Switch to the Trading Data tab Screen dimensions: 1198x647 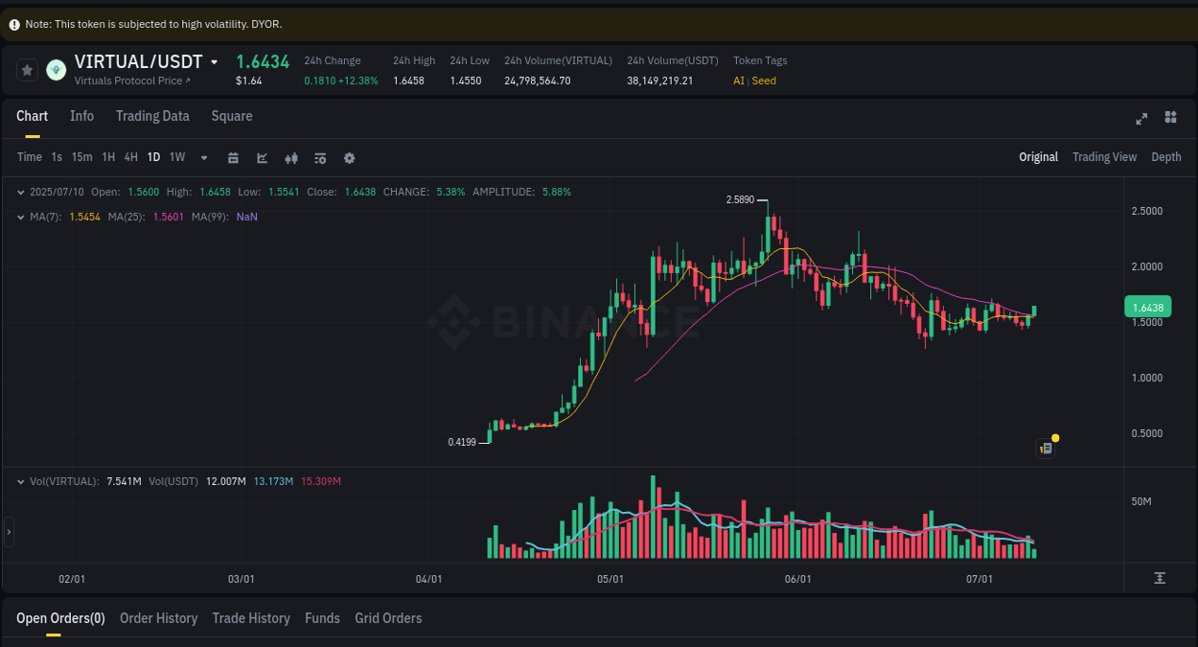point(152,116)
